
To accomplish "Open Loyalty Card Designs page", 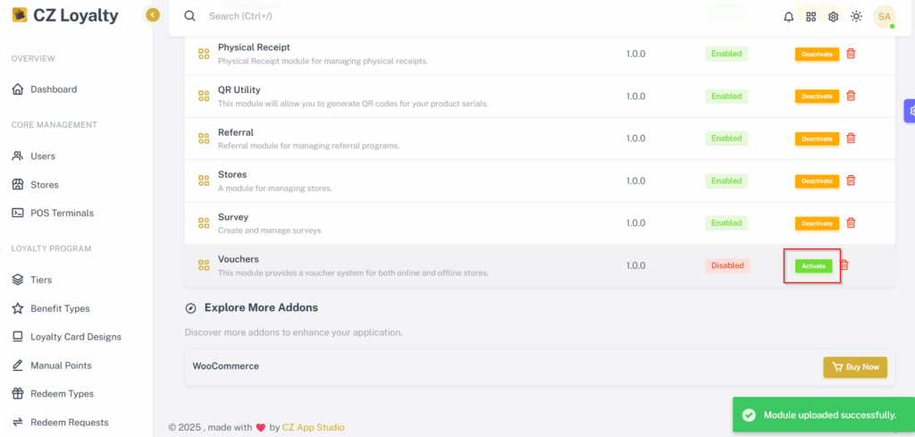I will (x=67, y=337).
